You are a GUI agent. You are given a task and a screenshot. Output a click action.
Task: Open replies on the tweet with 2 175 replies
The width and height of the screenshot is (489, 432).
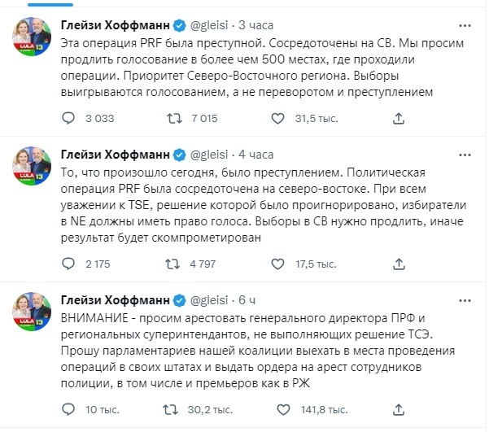pyautogui.click(x=68, y=263)
